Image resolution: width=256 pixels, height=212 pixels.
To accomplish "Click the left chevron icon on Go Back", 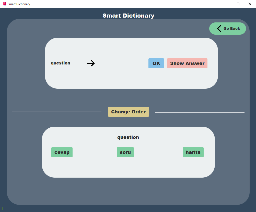I will pyautogui.click(x=219, y=29).
